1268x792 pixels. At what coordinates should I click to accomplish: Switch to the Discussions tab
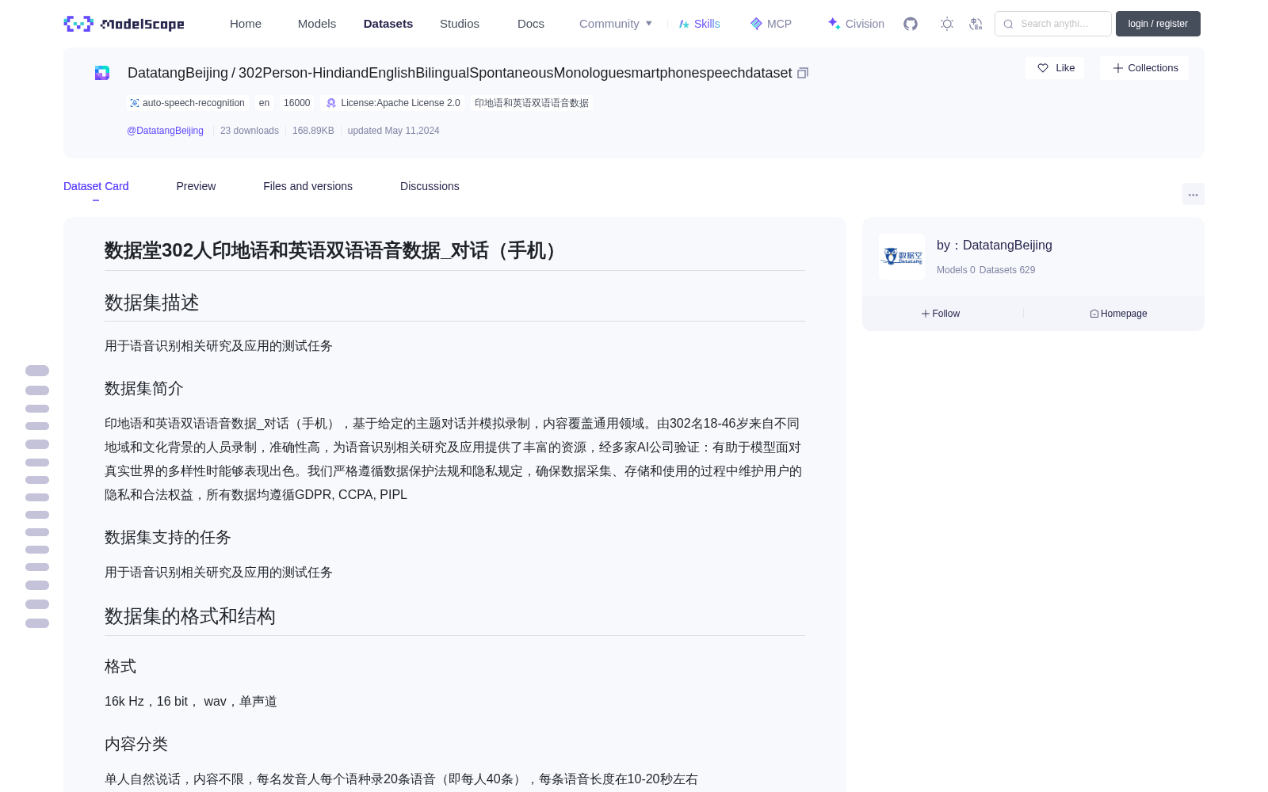[430, 186]
